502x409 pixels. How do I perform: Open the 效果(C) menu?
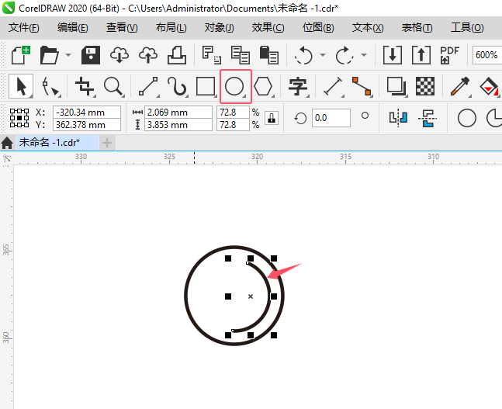coord(268,27)
